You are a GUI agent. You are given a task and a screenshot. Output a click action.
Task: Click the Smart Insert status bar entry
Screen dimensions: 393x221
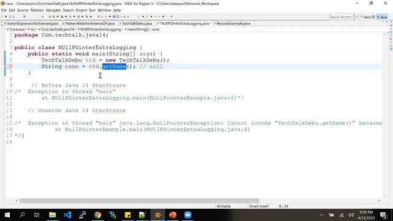tap(259, 206)
